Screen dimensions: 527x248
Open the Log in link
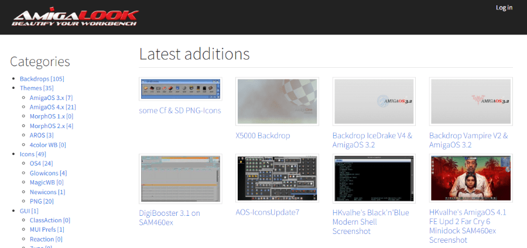coord(504,8)
